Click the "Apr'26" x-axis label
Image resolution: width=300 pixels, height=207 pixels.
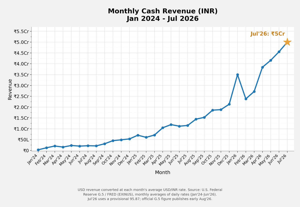[x=257, y=159]
